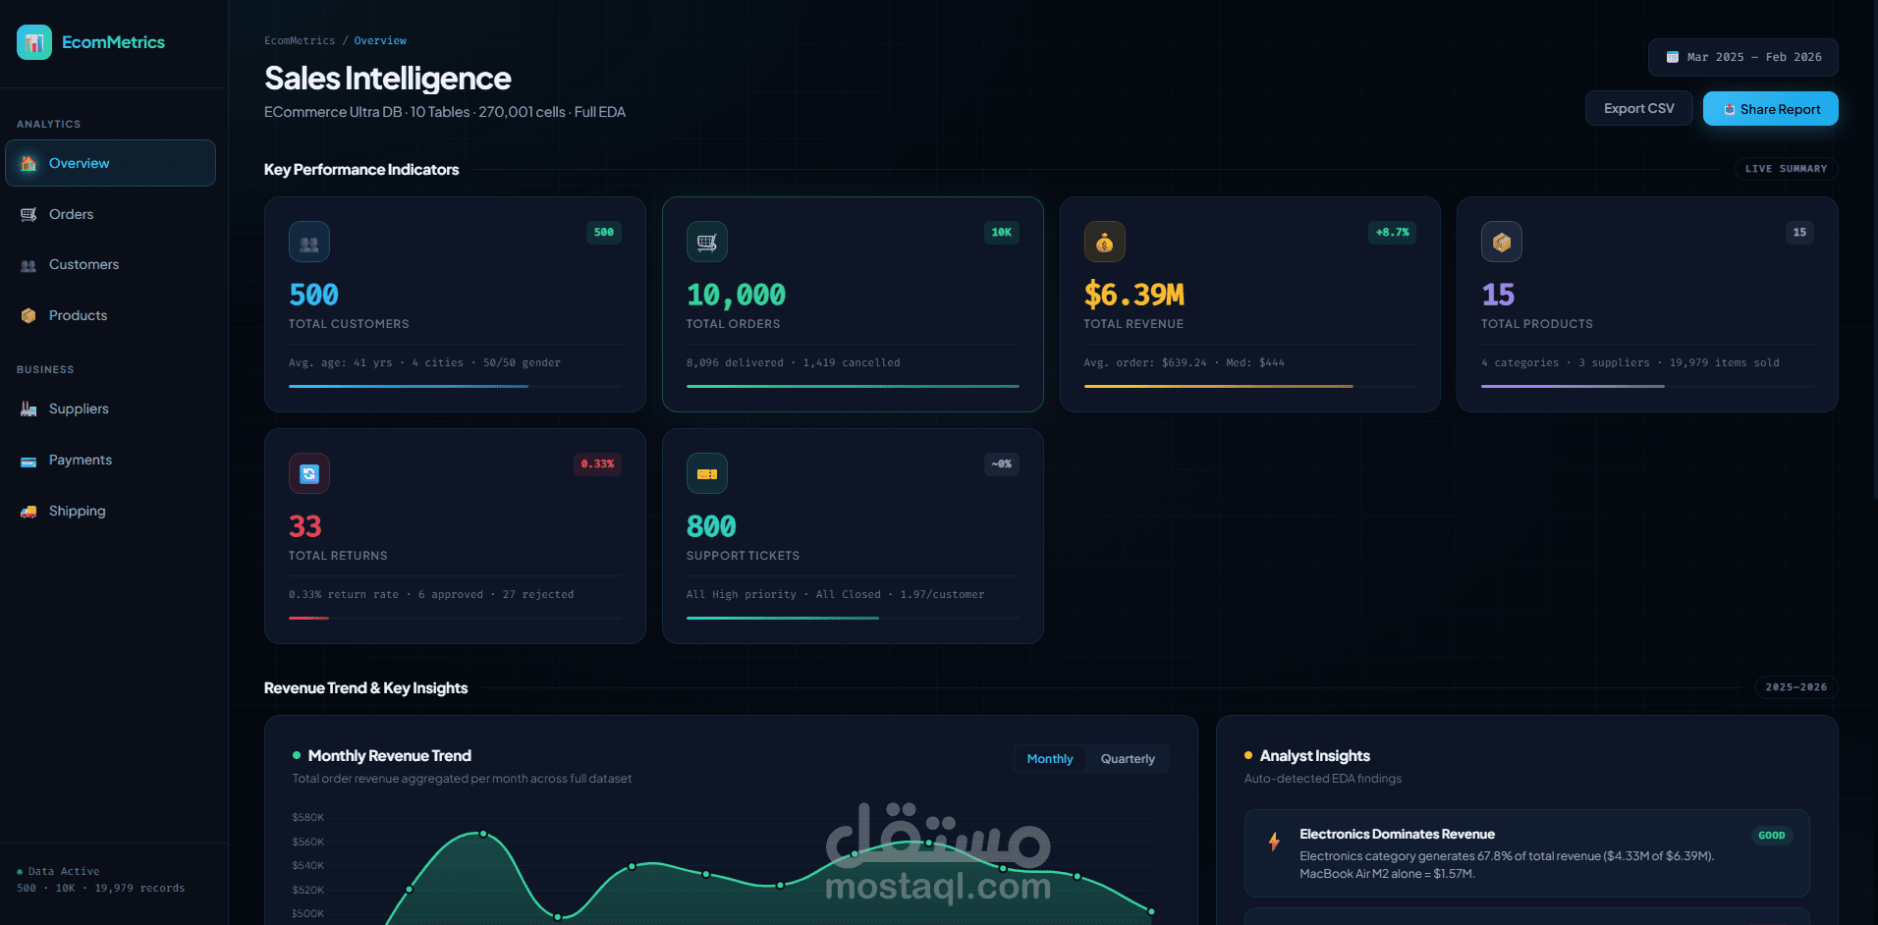The width and height of the screenshot is (1878, 925).
Task: Click the Overview house icon in sidebar
Action: pos(28,163)
